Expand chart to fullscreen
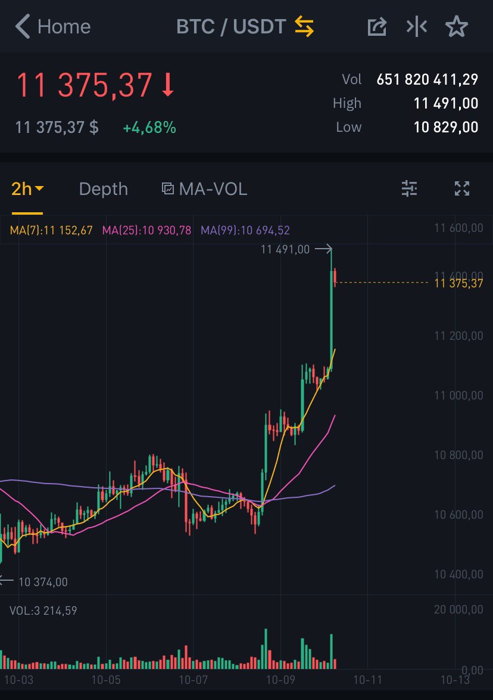493x700 pixels. pos(462,189)
